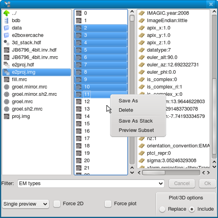Enable the Force 2D checkbox
The width and height of the screenshot is (218, 218).
(x=57, y=204)
